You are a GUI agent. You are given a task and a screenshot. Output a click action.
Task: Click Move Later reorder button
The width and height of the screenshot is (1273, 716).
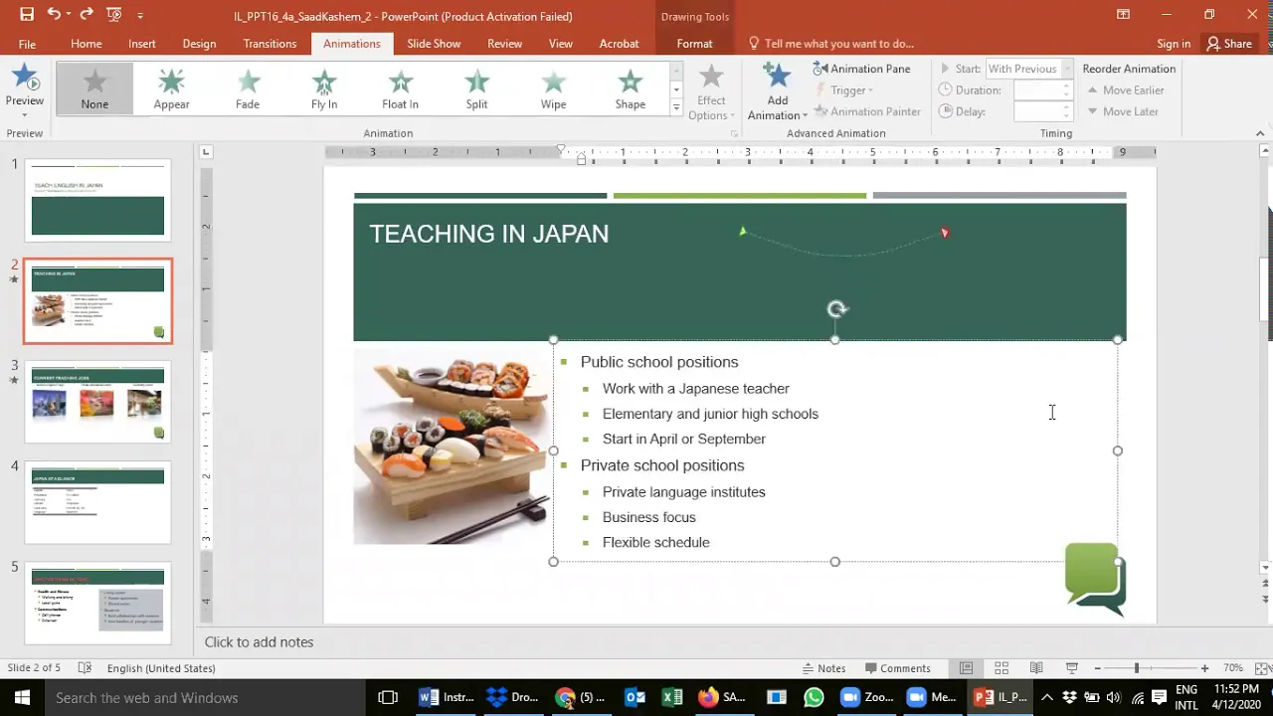tap(1122, 111)
